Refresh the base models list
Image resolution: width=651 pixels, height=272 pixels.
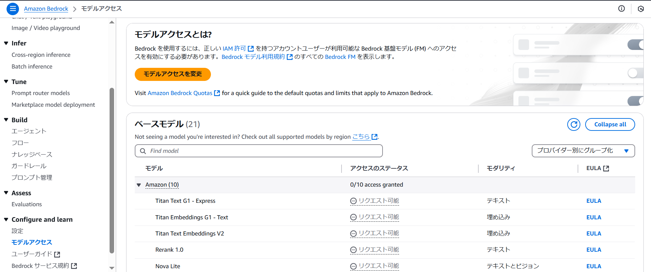coord(574,124)
